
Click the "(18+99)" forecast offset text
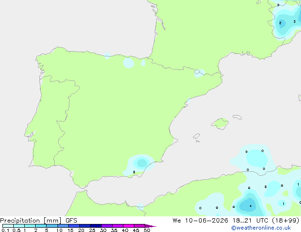286,221
